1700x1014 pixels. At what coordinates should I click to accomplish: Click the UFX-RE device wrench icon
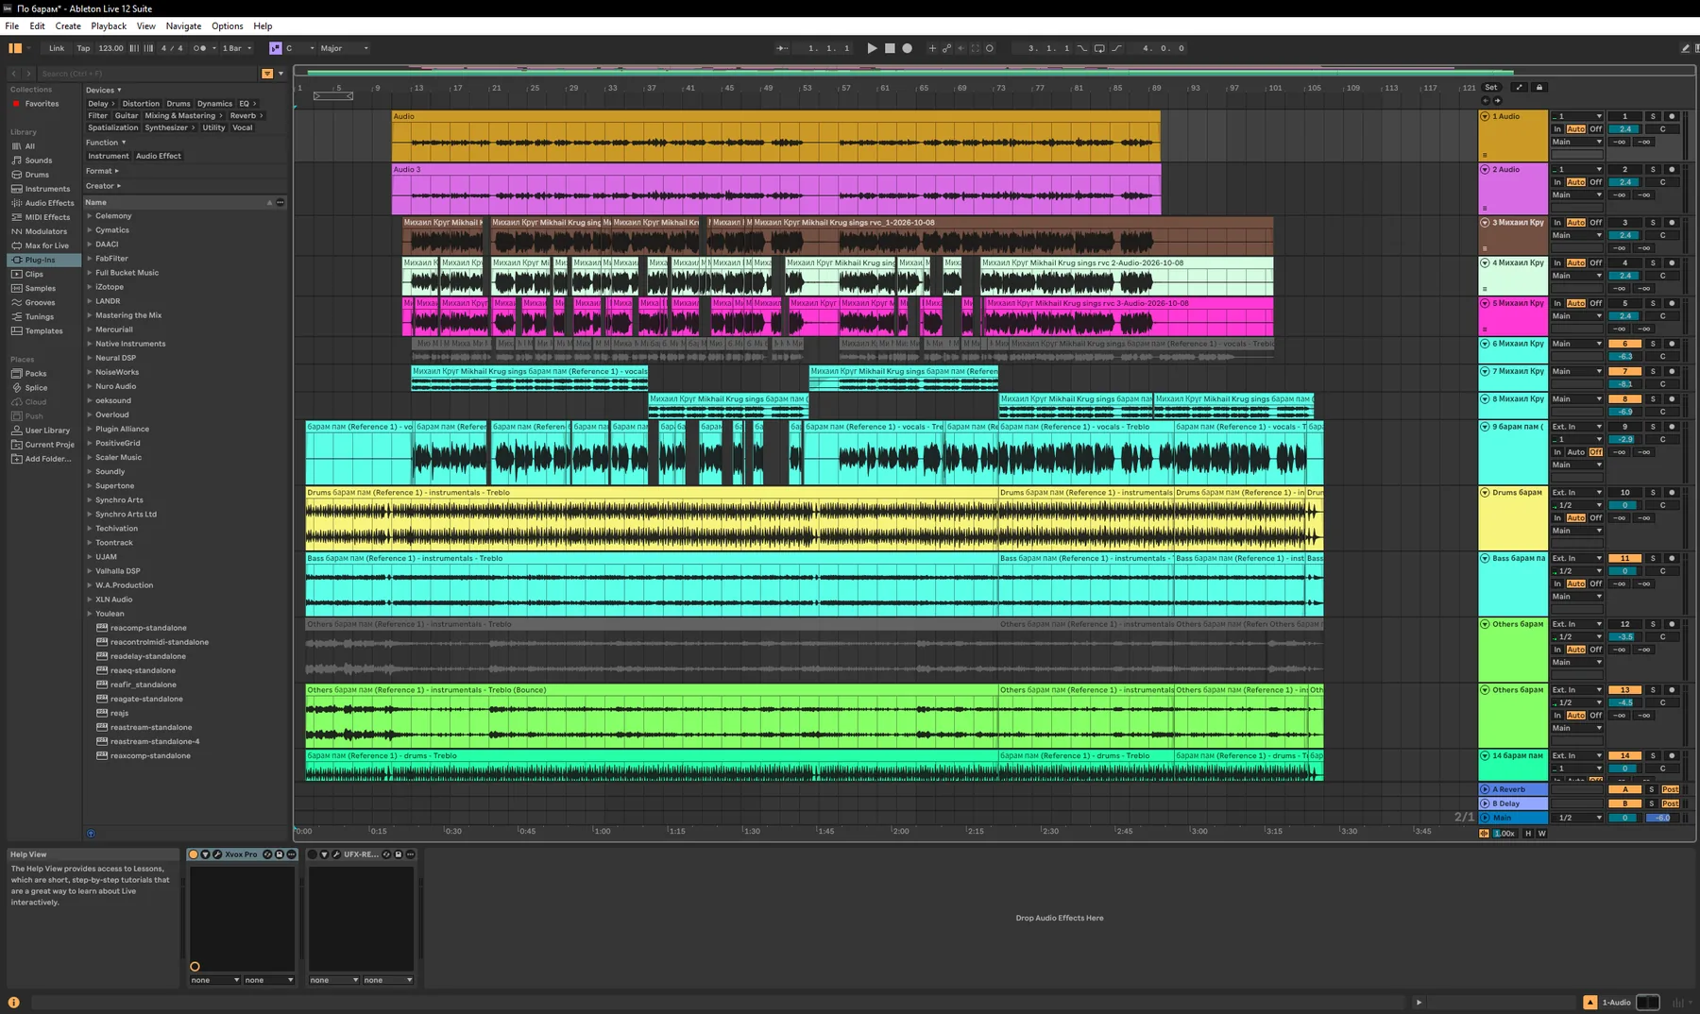336,854
